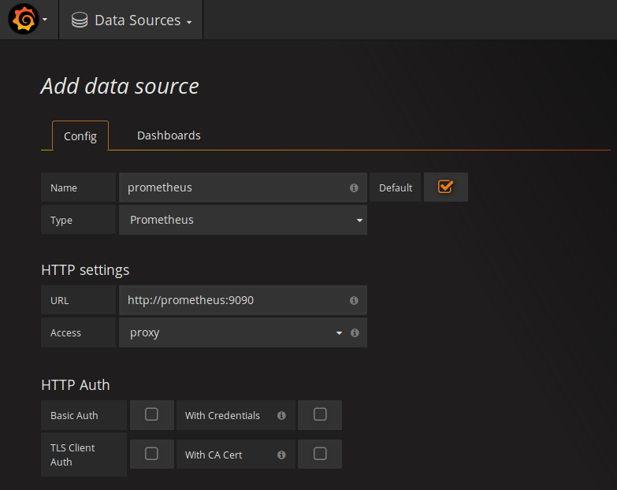Enable the Basic Auth checkbox
The height and width of the screenshot is (490, 617).
click(x=151, y=414)
